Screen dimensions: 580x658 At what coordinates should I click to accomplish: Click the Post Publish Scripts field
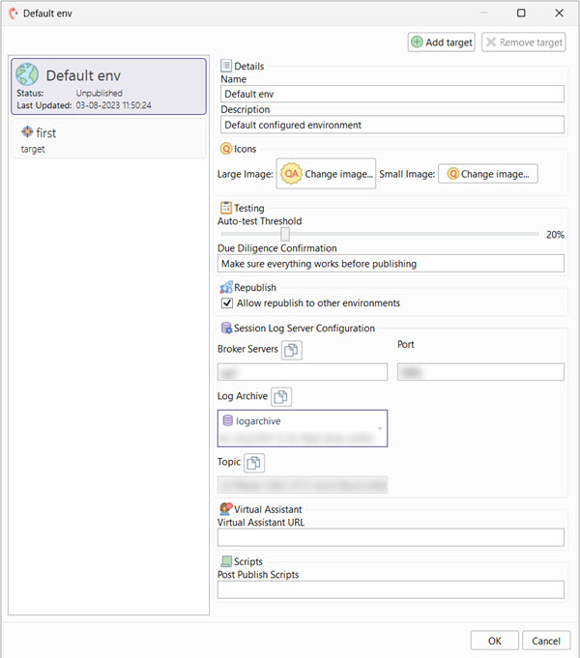[x=391, y=589]
